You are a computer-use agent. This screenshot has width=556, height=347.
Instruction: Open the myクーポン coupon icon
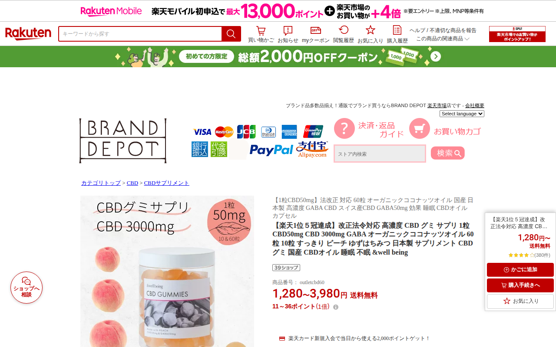tap(316, 30)
